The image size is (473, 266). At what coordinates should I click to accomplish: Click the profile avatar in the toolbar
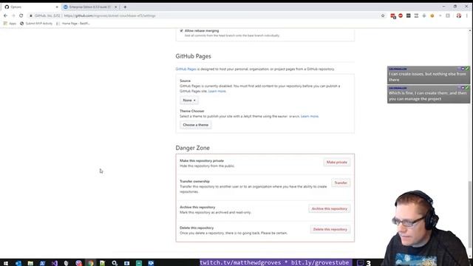(x=458, y=16)
